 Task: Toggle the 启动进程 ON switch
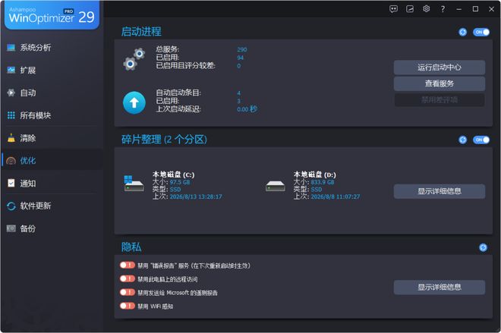481,32
